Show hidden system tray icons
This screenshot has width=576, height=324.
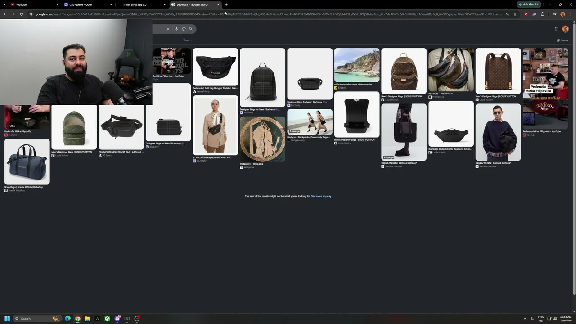tap(525, 319)
